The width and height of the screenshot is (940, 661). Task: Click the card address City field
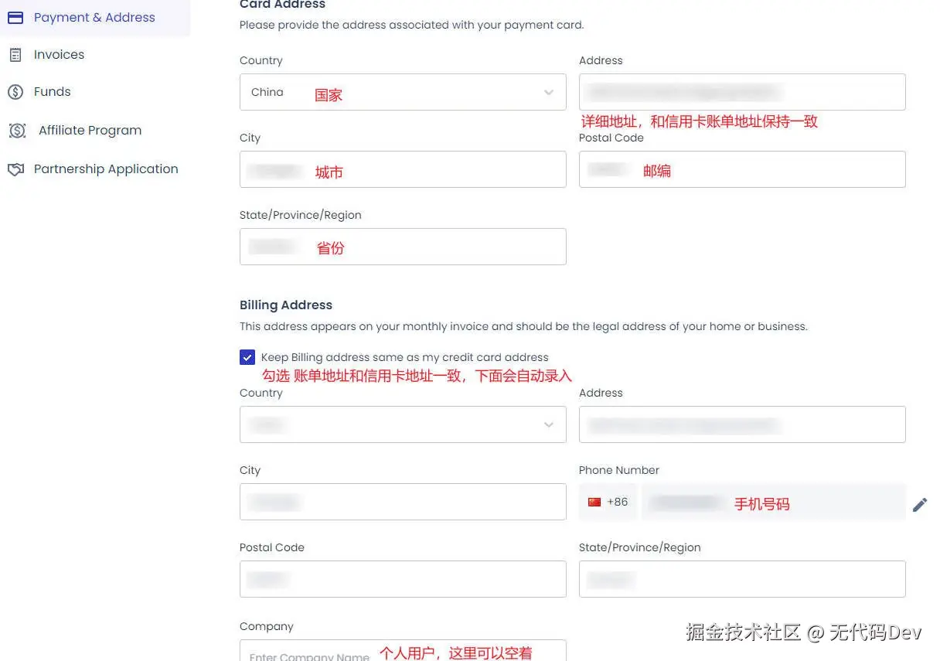(x=402, y=169)
